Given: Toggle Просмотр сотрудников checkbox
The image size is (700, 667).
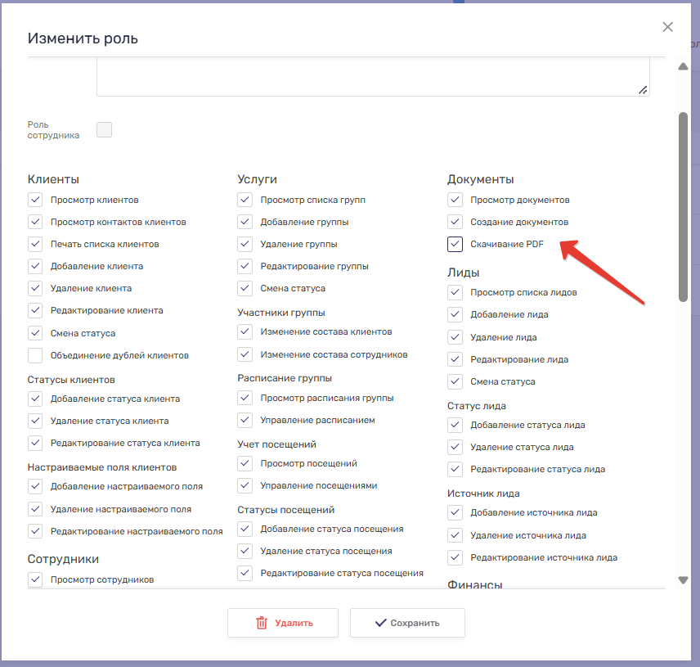Looking at the screenshot, I should [x=35, y=579].
